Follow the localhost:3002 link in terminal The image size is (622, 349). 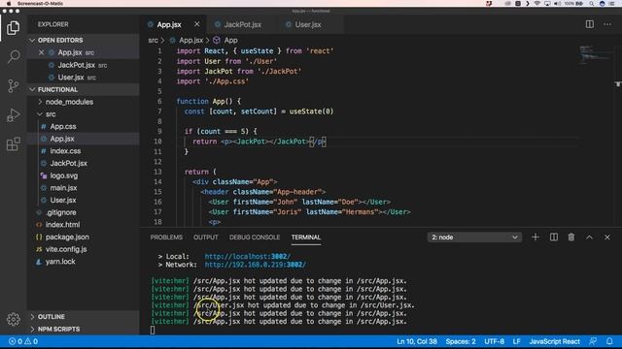[247, 256]
